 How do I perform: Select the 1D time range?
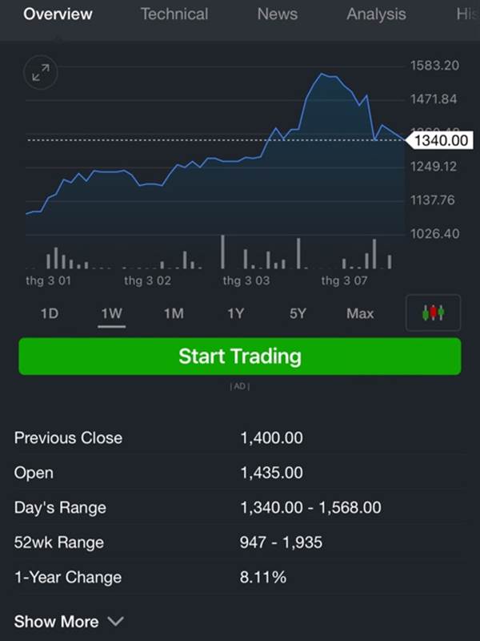pos(50,313)
